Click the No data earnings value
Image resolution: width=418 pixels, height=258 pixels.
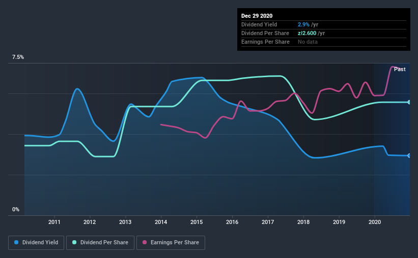308,42
